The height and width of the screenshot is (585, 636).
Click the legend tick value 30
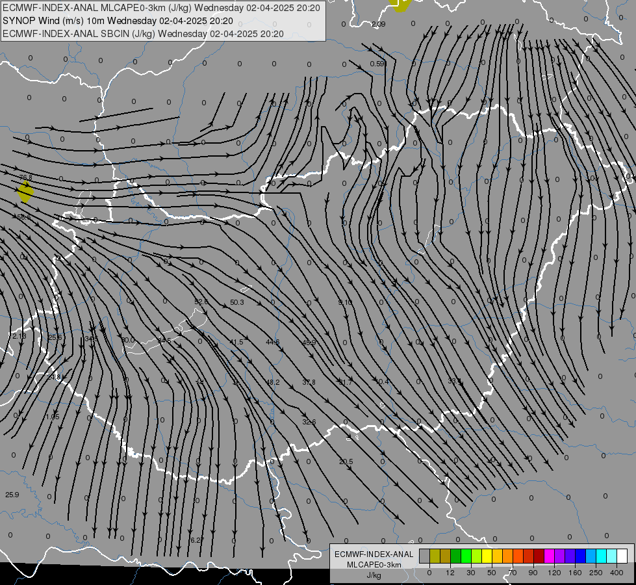(x=470, y=573)
